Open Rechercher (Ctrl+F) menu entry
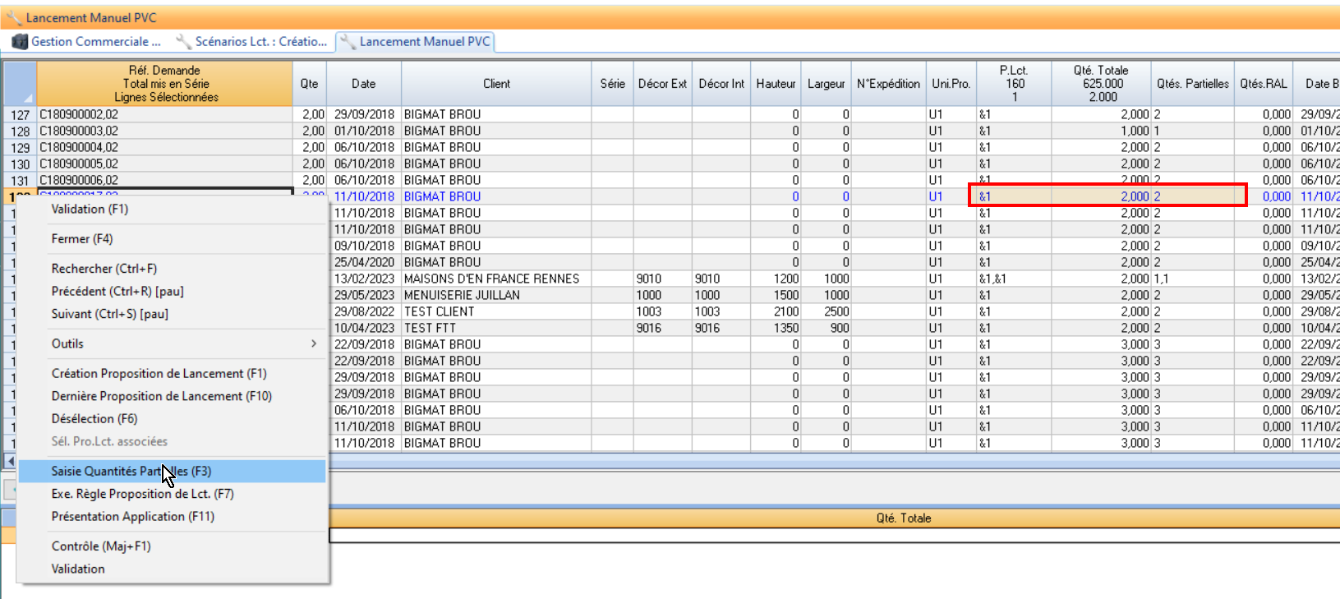Viewport: 1340px width, 599px height. 104,268
